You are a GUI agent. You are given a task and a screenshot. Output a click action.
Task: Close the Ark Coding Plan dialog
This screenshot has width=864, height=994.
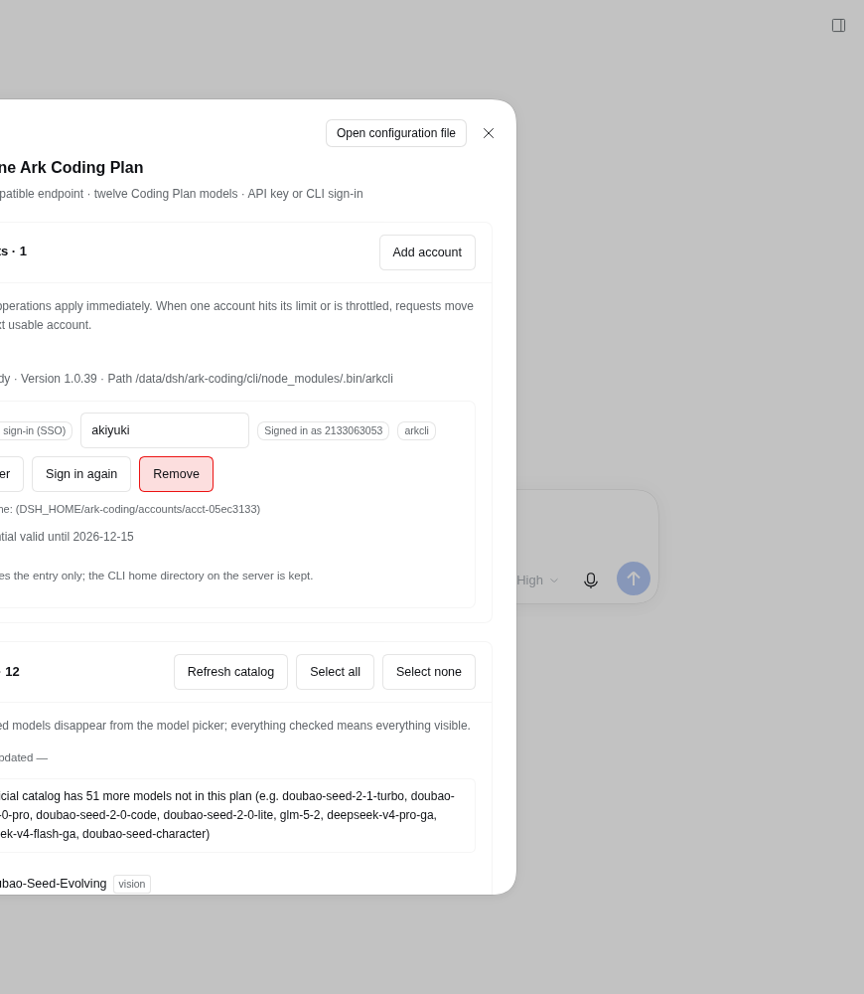489,133
